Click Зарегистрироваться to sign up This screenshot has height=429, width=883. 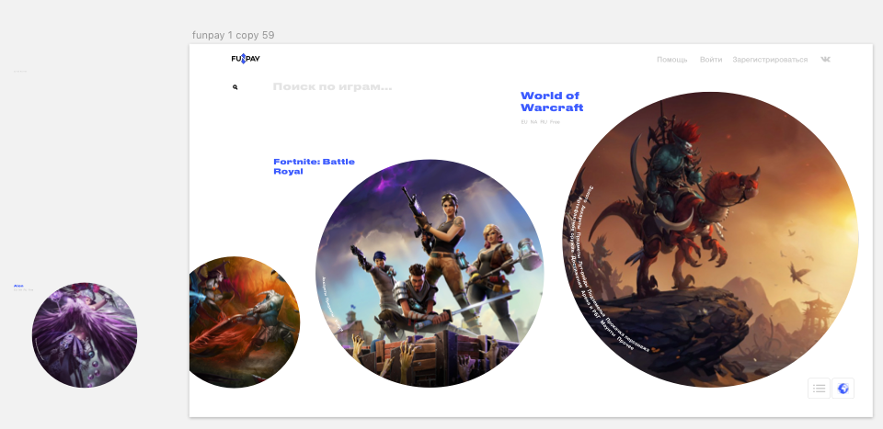770,60
